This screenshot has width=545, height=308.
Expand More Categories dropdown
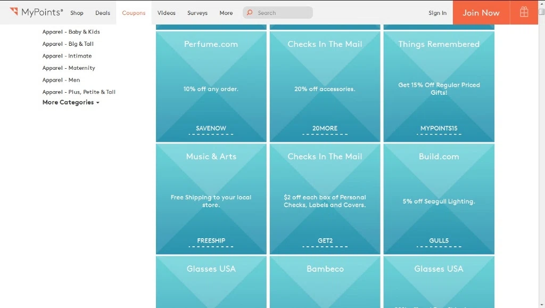point(71,102)
